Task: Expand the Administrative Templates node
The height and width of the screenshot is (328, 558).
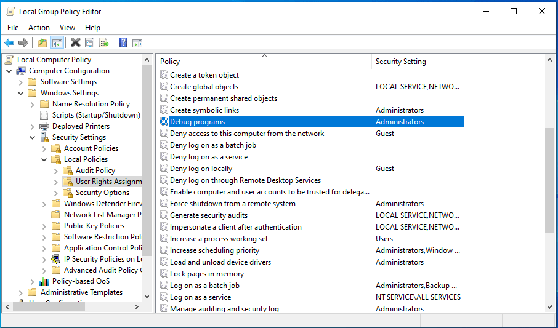Action: tap(21, 292)
